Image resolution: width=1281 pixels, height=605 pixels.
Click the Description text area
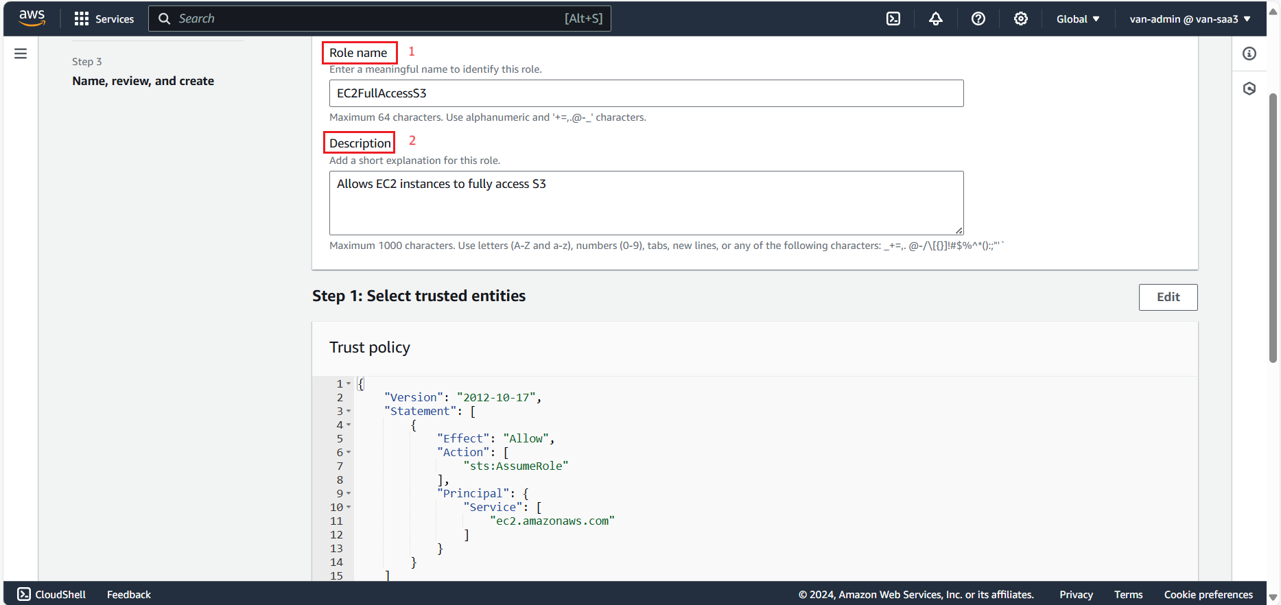[646, 203]
